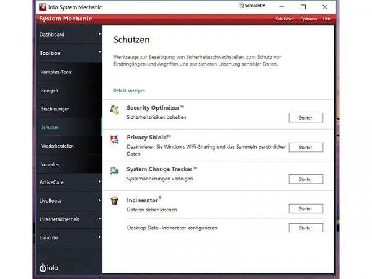Expand the Internetsicherheit section
The height and width of the screenshot is (279, 372).
[69, 219]
